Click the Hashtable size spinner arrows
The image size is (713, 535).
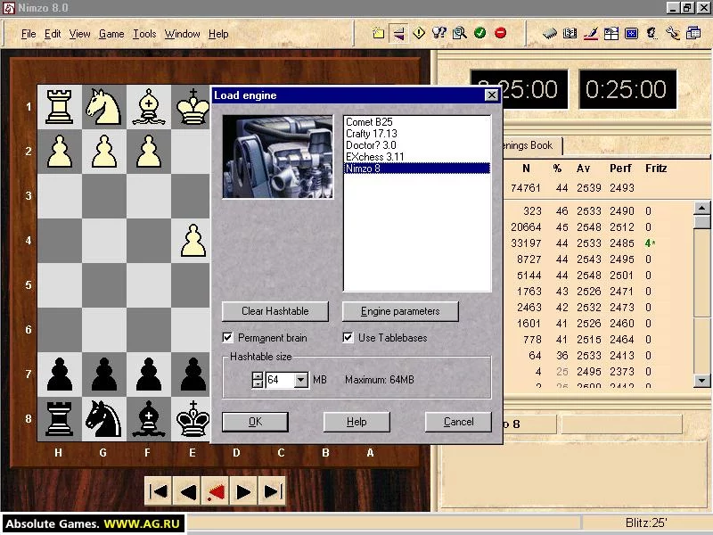(258, 380)
